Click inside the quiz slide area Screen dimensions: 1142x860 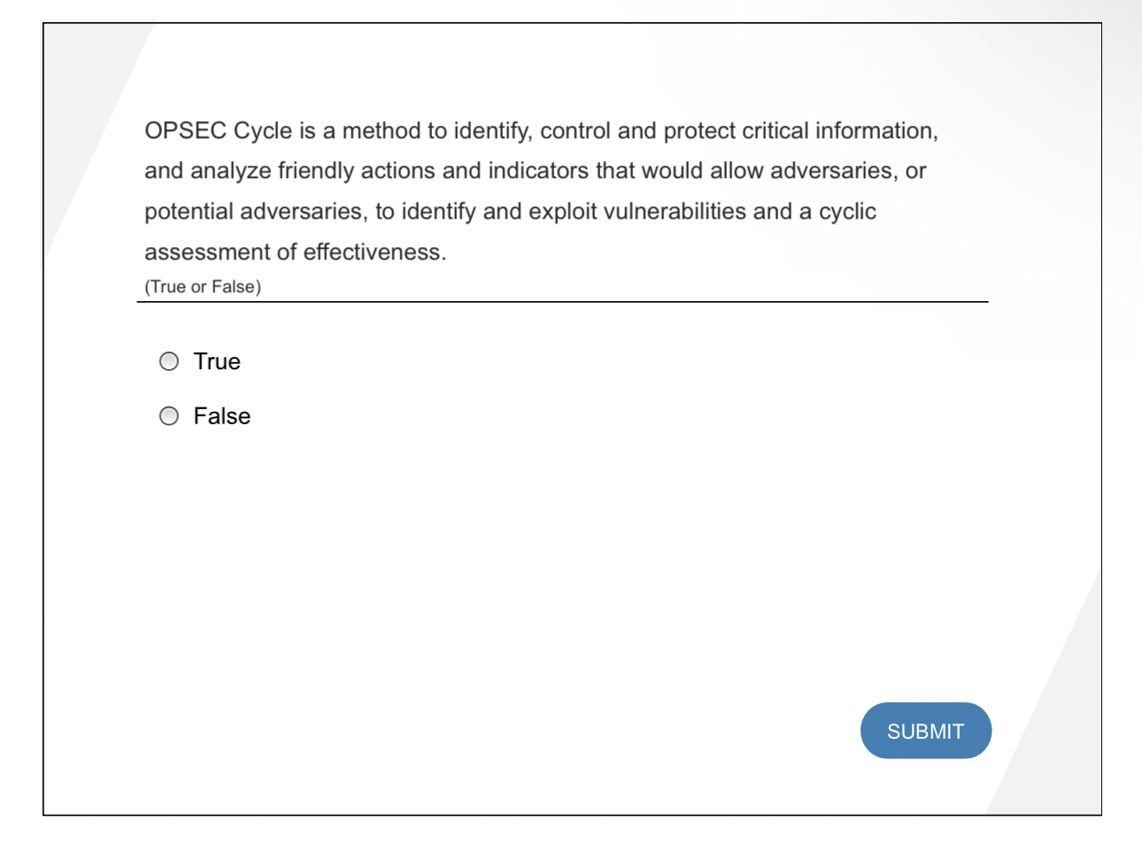pos(571,549)
